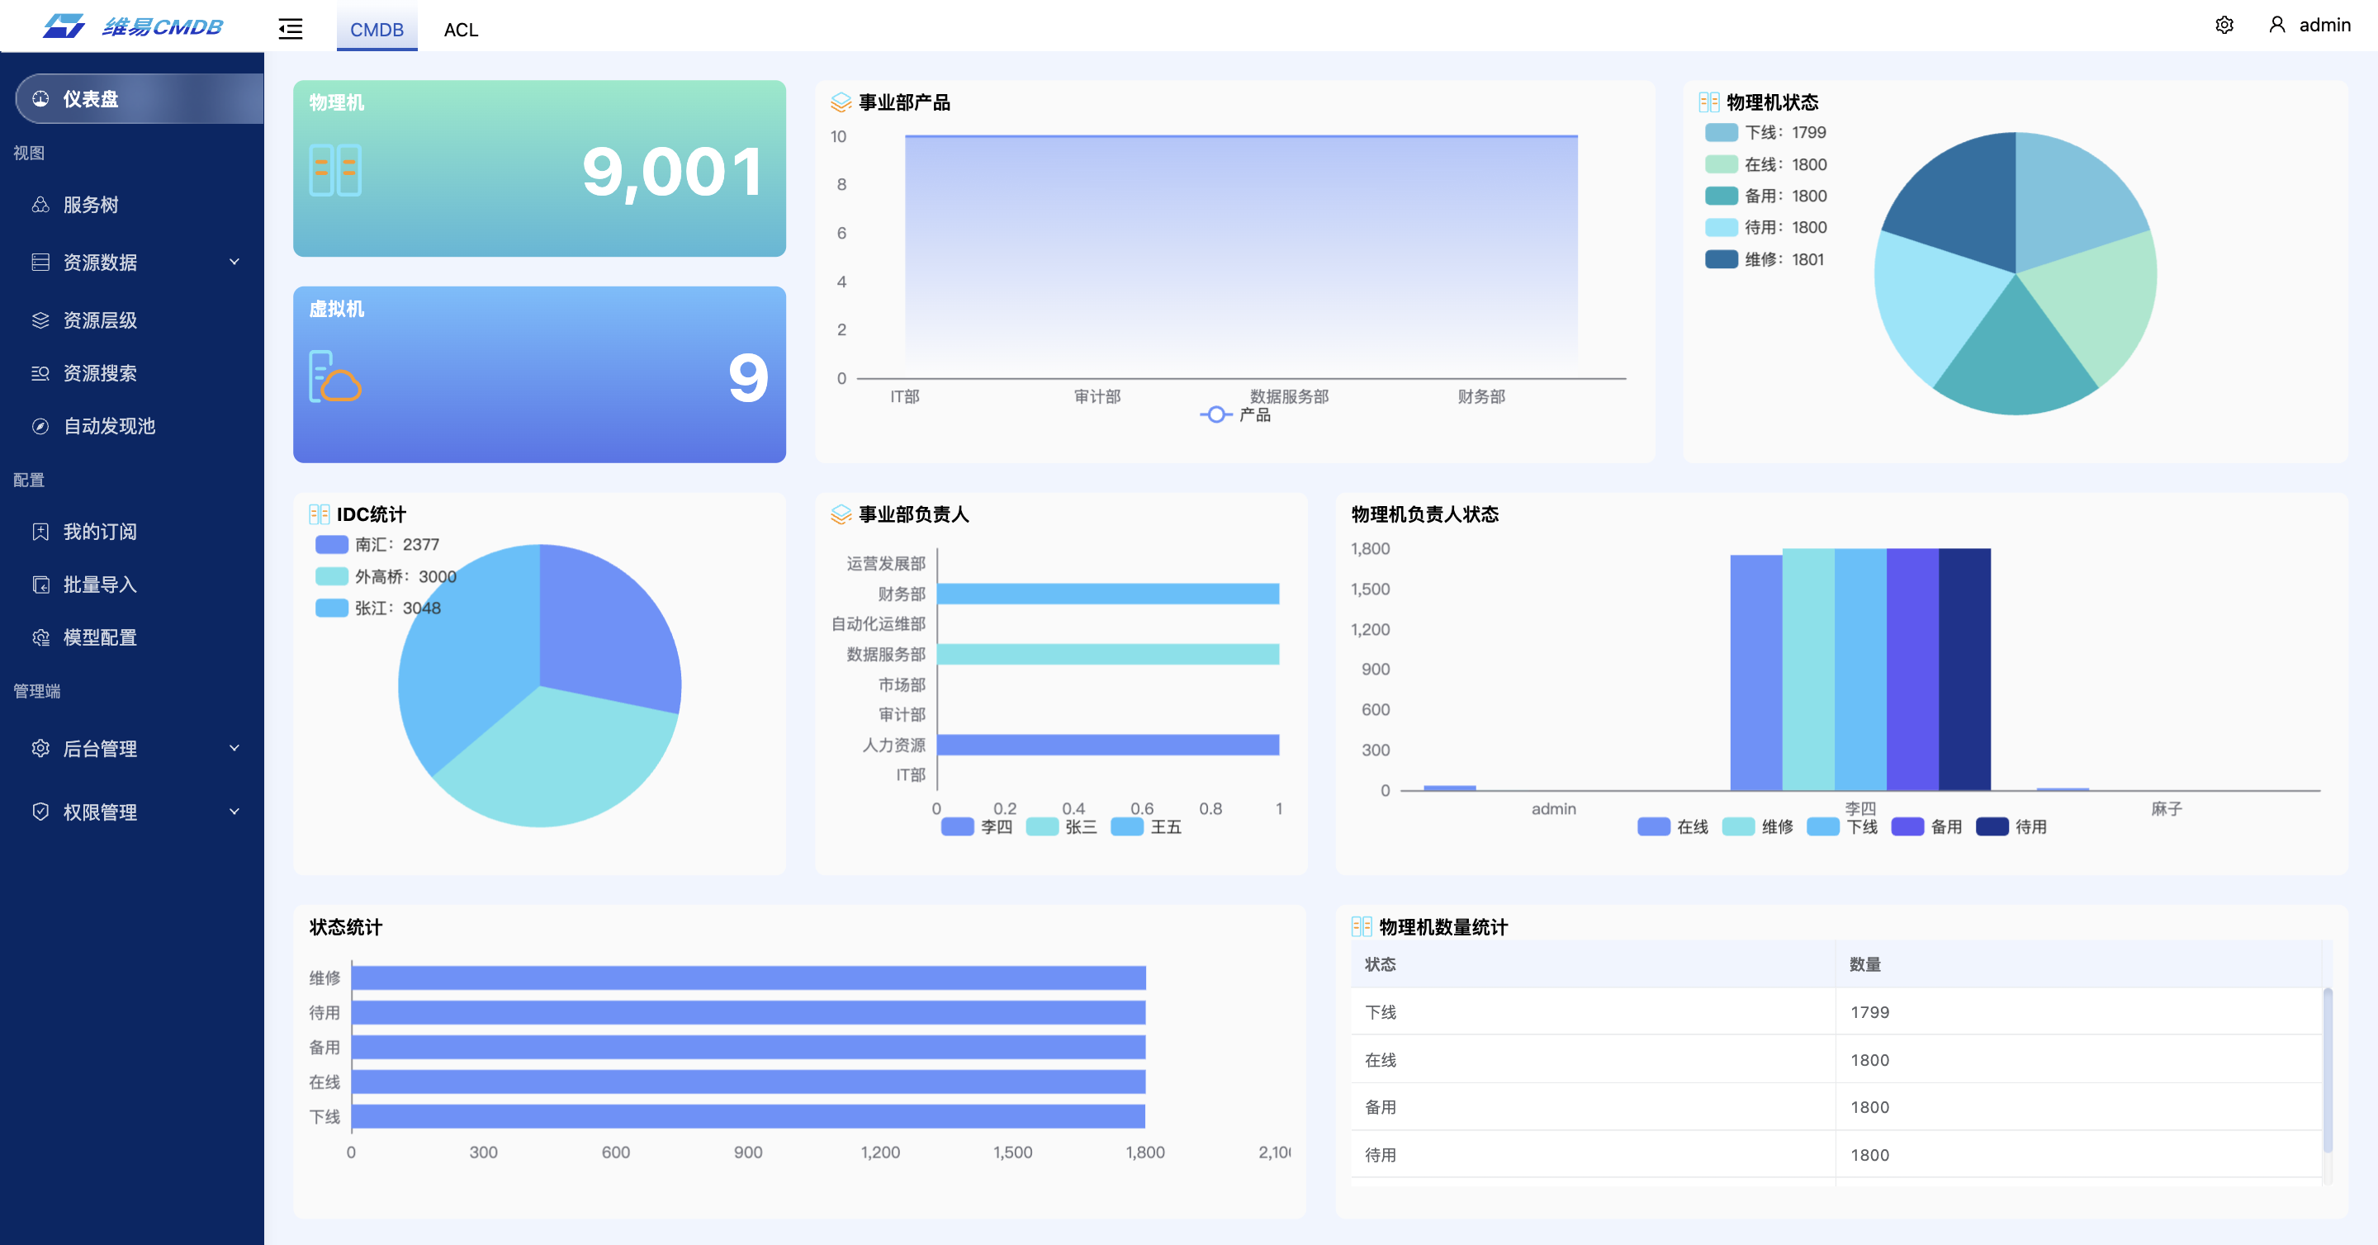Open the 批量导入 menu link
Image resolution: width=2378 pixels, height=1245 pixels.
pyautogui.click(x=100, y=585)
